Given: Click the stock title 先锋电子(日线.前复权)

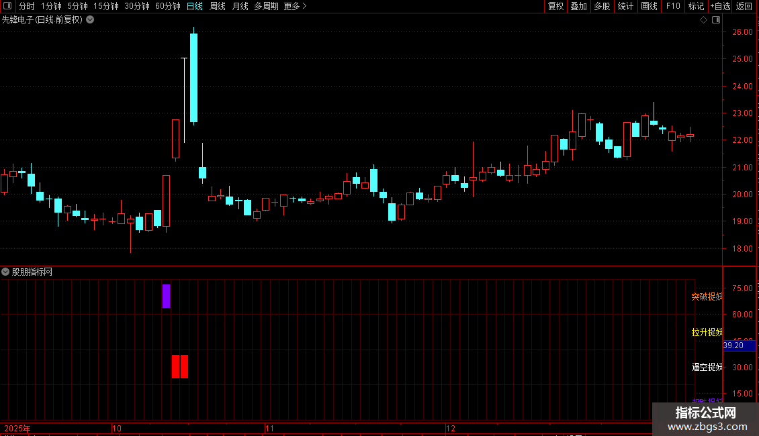Looking at the screenshot, I should 42,20.
